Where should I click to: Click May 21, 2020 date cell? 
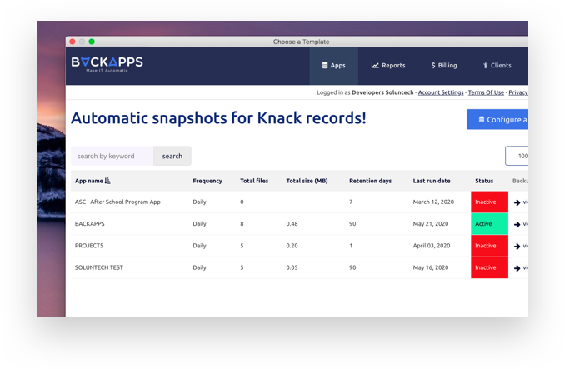[431, 224]
